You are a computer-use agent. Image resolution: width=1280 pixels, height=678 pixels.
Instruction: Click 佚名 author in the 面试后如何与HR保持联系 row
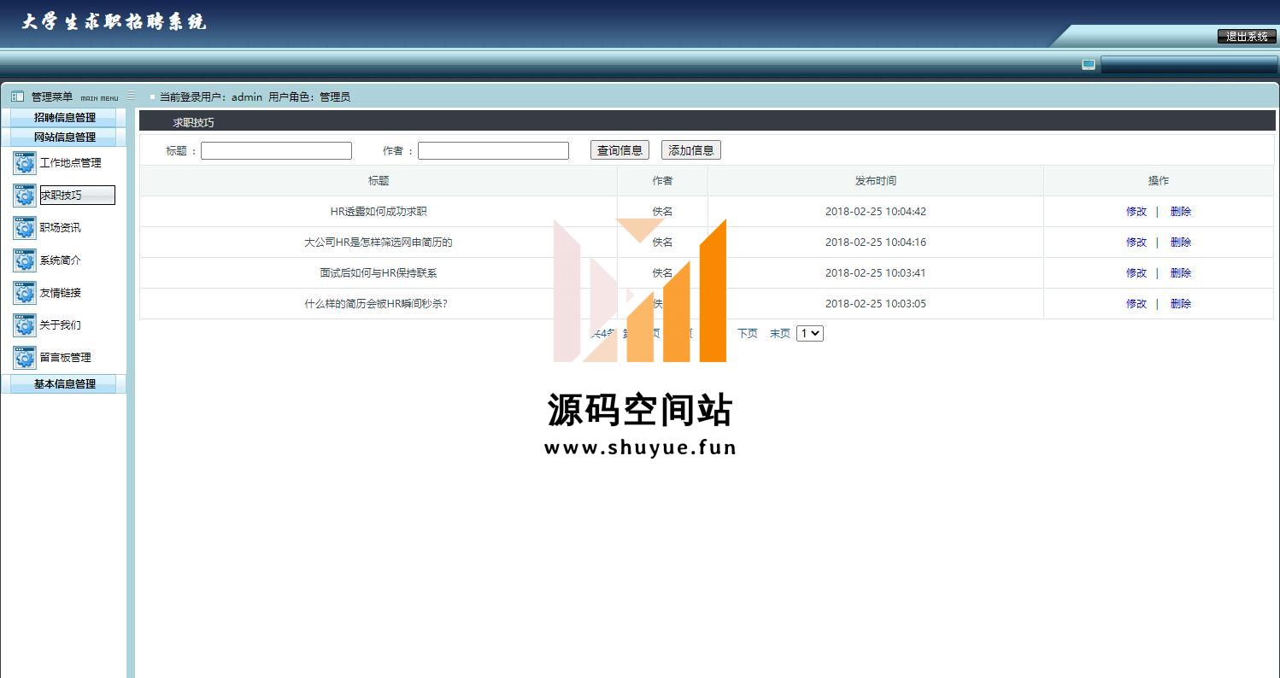[662, 272]
